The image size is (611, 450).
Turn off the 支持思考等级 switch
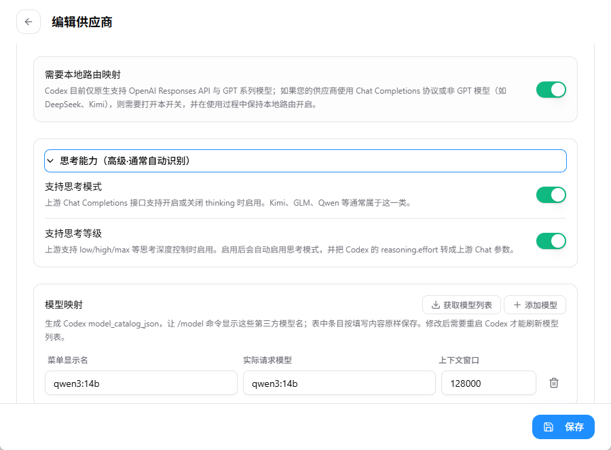click(551, 241)
